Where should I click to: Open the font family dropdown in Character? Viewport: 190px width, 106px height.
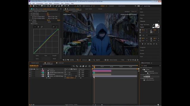click(146, 25)
